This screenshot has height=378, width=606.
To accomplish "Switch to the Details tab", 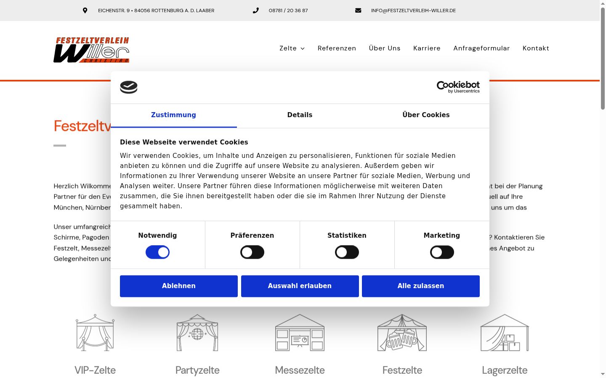I will (x=300, y=115).
